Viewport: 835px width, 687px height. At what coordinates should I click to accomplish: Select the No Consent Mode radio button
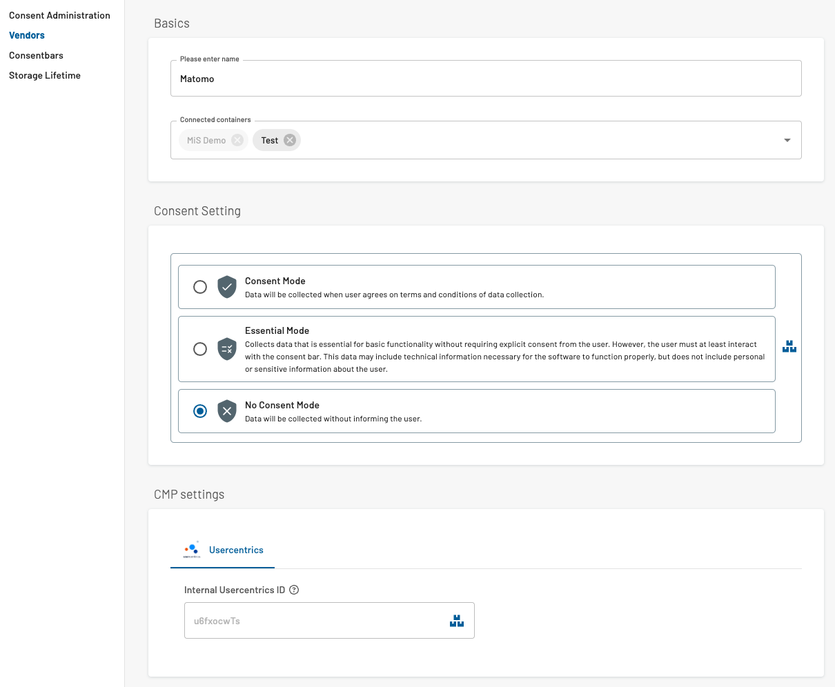[200, 411]
